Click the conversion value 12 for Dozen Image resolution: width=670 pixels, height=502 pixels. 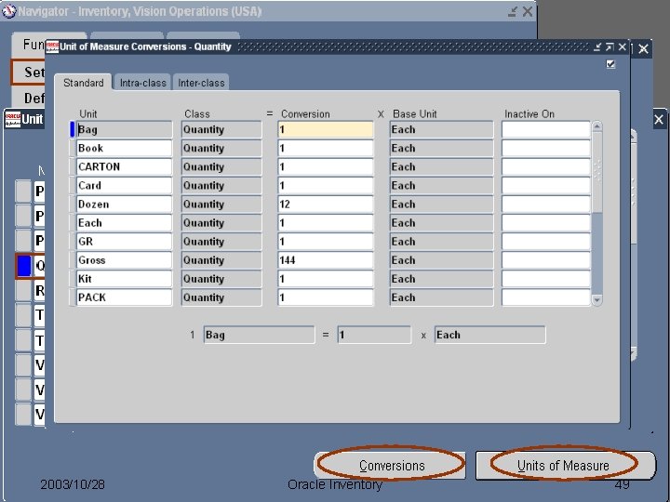coord(326,204)
